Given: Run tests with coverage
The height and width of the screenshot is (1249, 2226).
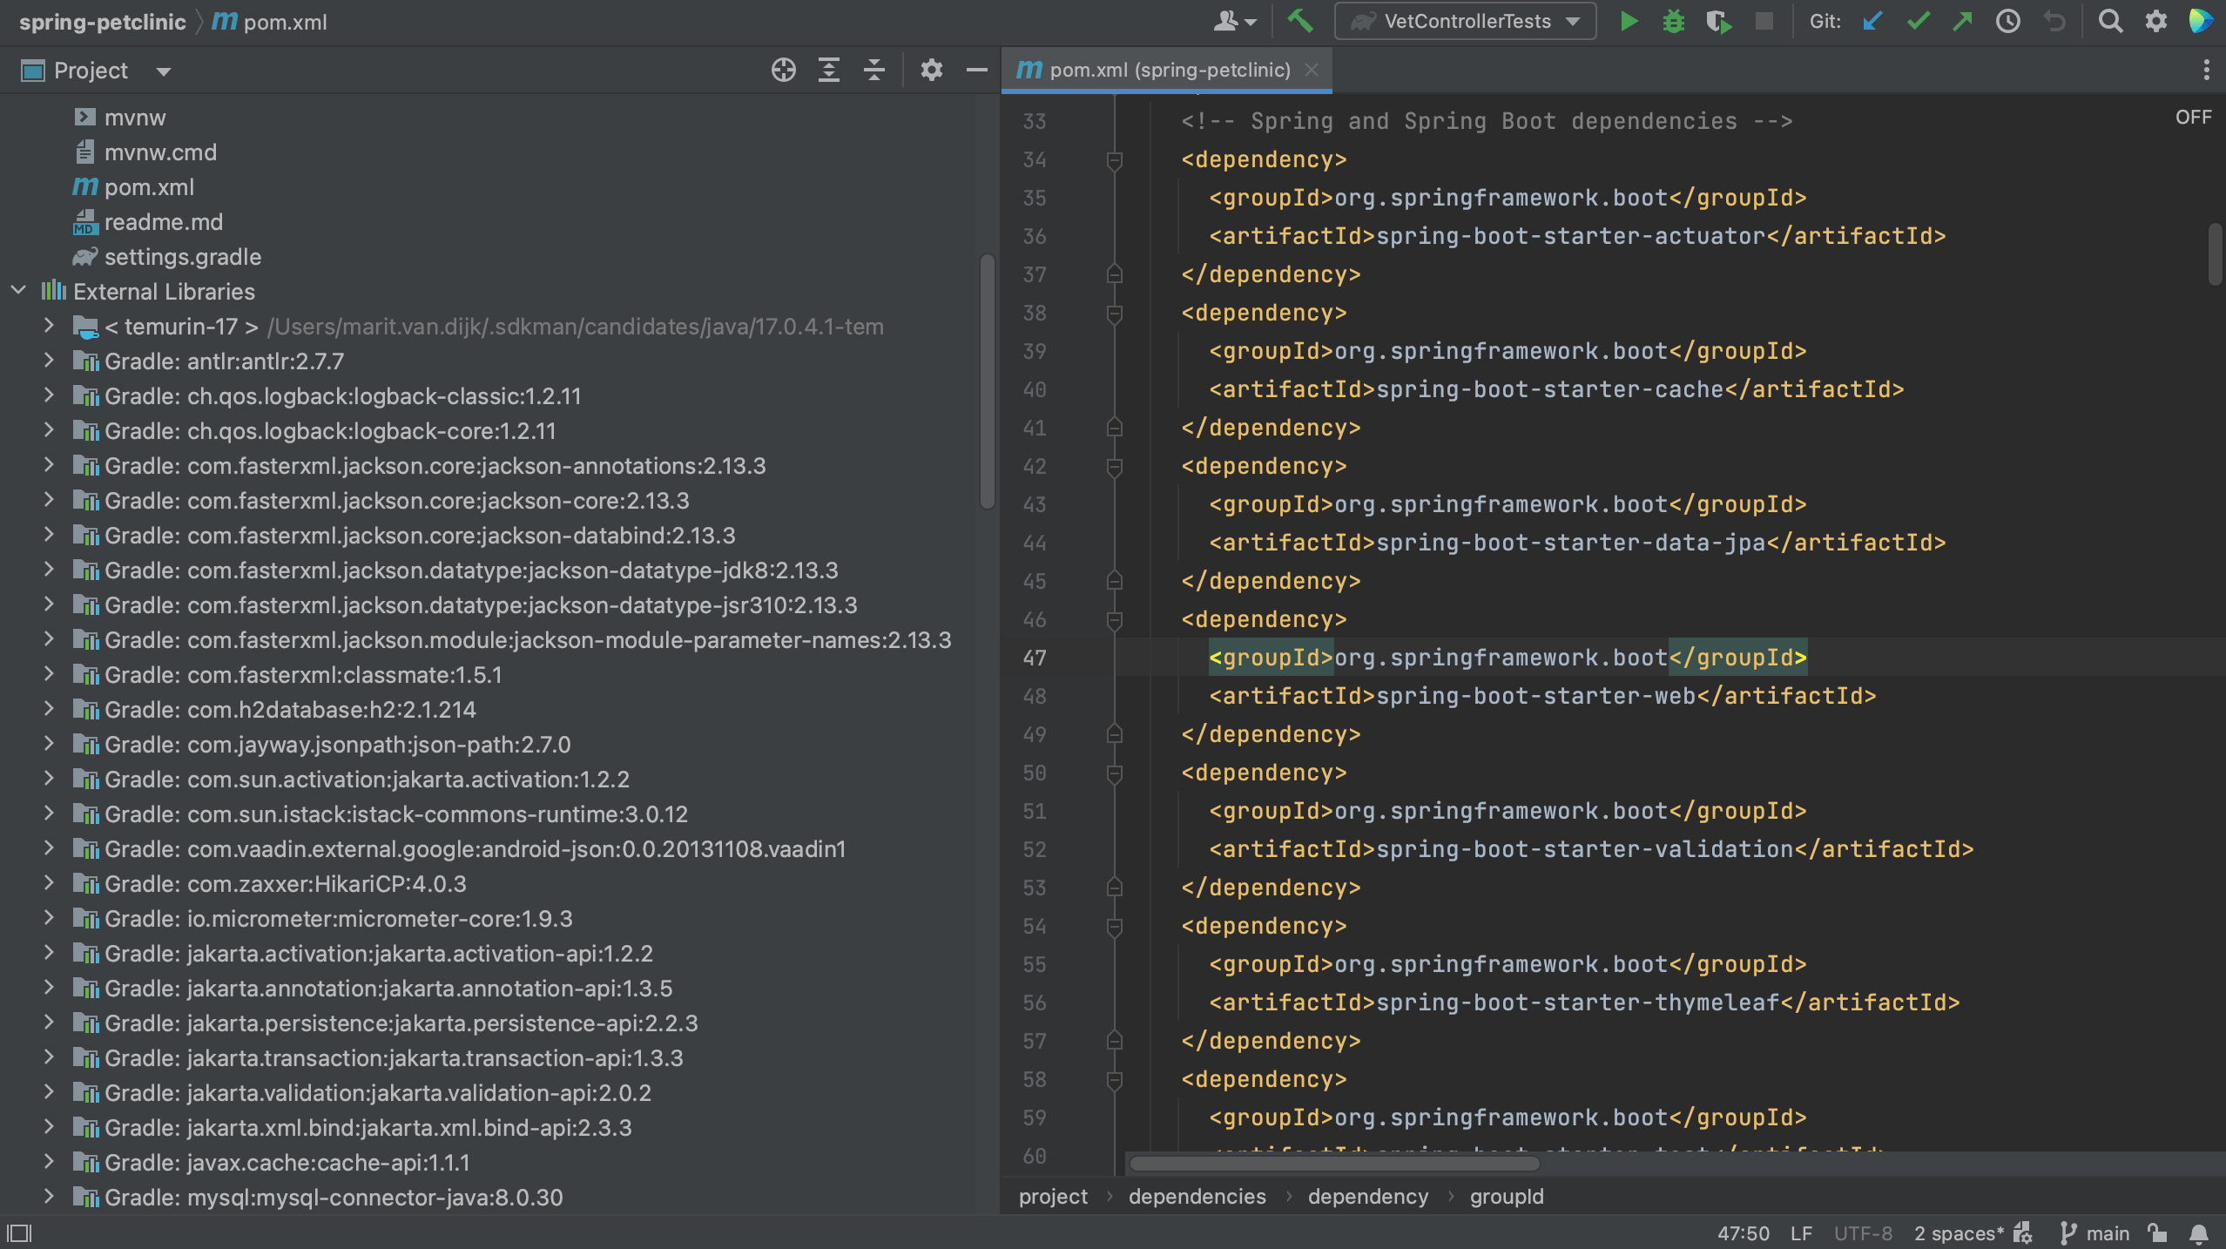Looking at the screenshot, I should pos(1717,20).
